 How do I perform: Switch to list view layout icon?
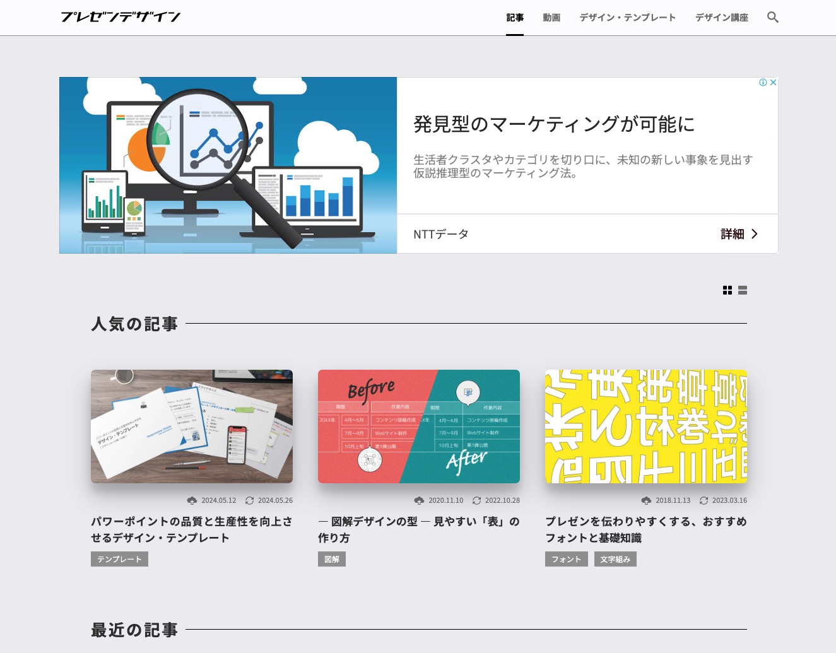pos(742,290)
